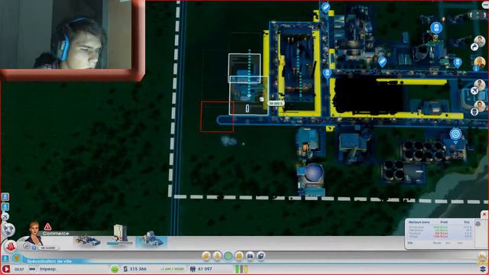
Task: Select the player avatar above the curved-arrow badge
Action: tap(480, 40)
